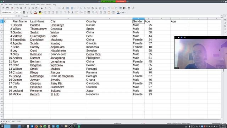Click the Sort Ascending icon
The height and width of the screenshot is (128, 227).
tap(81, 8)
